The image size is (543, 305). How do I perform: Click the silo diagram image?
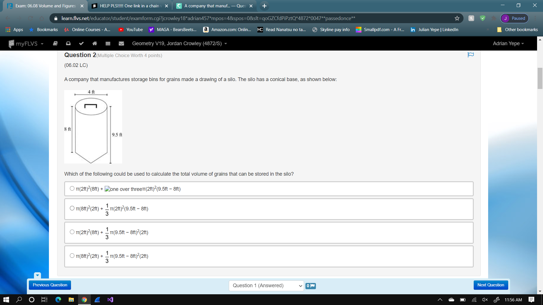click(x=93, y=127)
